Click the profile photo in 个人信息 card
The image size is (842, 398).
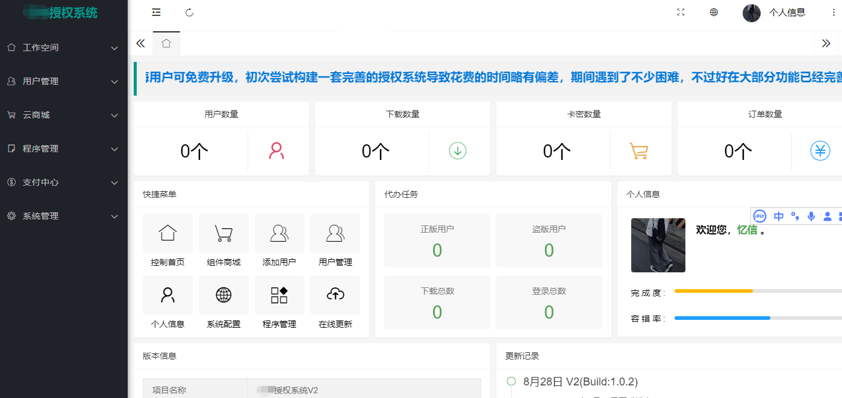(x=658, y=245)
